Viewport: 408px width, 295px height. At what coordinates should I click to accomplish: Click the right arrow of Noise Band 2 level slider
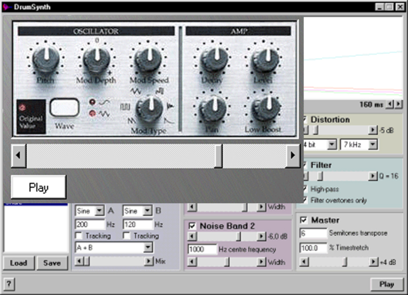click(x=261, y=236)
